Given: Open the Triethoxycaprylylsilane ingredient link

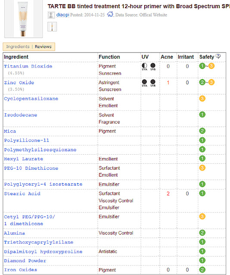Looking at the screenshot, I should [39, 242].
